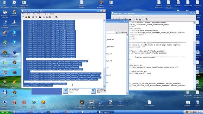Click the Cut scissors icon in WordPad toolbar
This screenshot has height=114, width=203.
click(44, 17)
